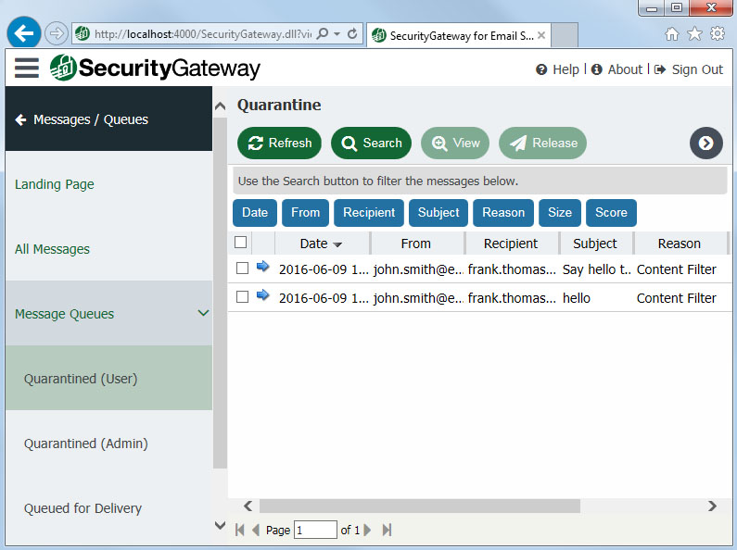Viewport: 737px width, 550px height.
Task: Click the browser forward arrow
Action: point(56,33)
